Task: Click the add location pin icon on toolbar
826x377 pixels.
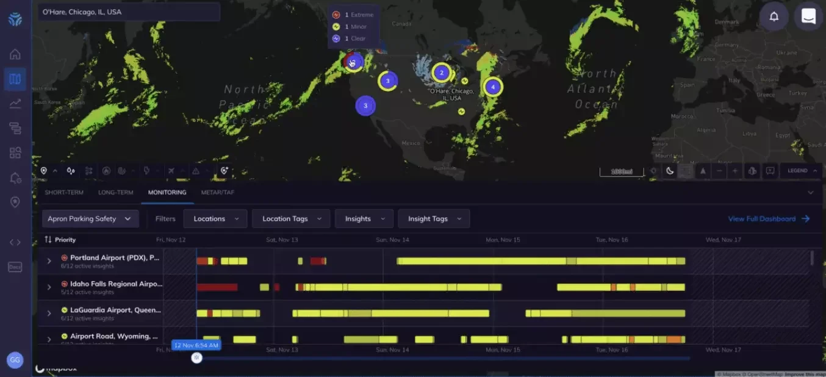Action: (224, 171)
